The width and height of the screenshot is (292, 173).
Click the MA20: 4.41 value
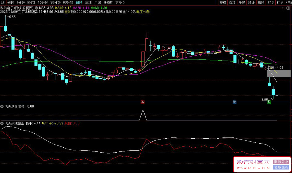[x=81, y=8]
